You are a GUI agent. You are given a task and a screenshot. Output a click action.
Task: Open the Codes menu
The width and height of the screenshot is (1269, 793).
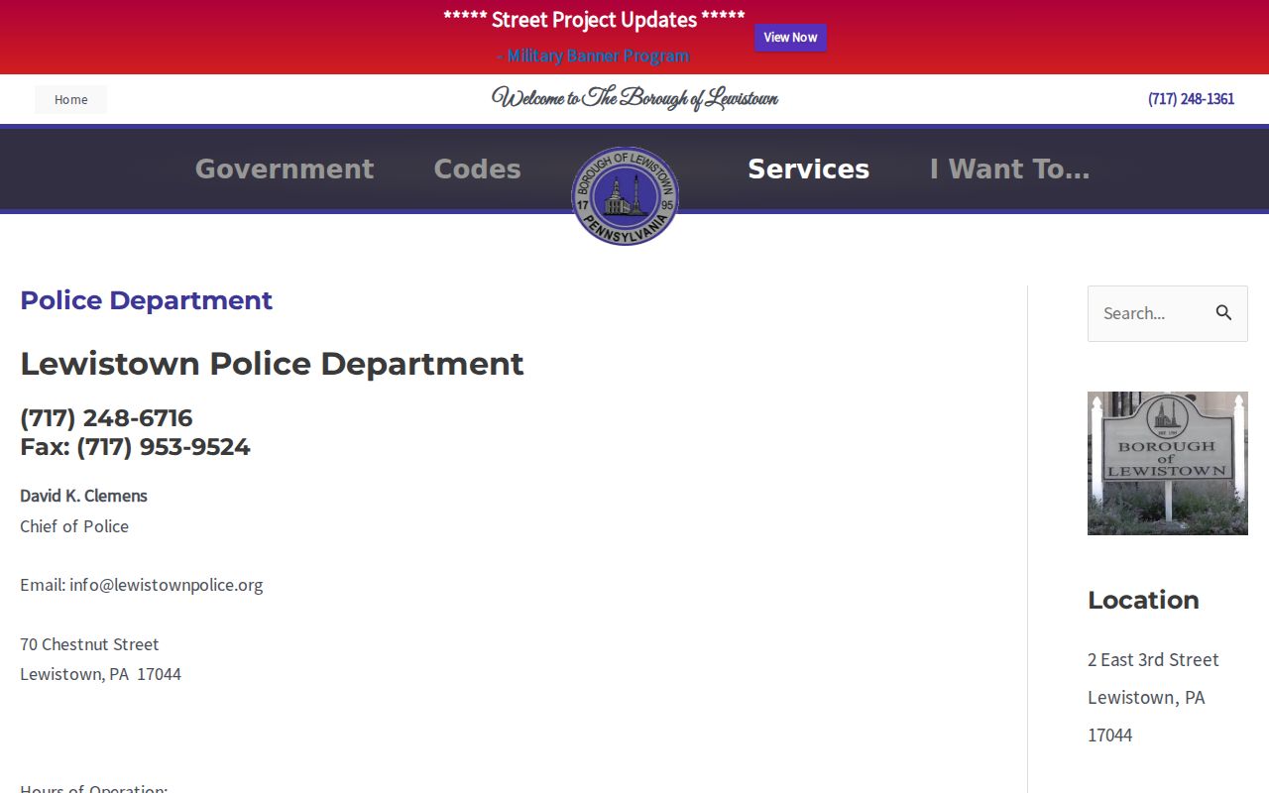[477, 170]
